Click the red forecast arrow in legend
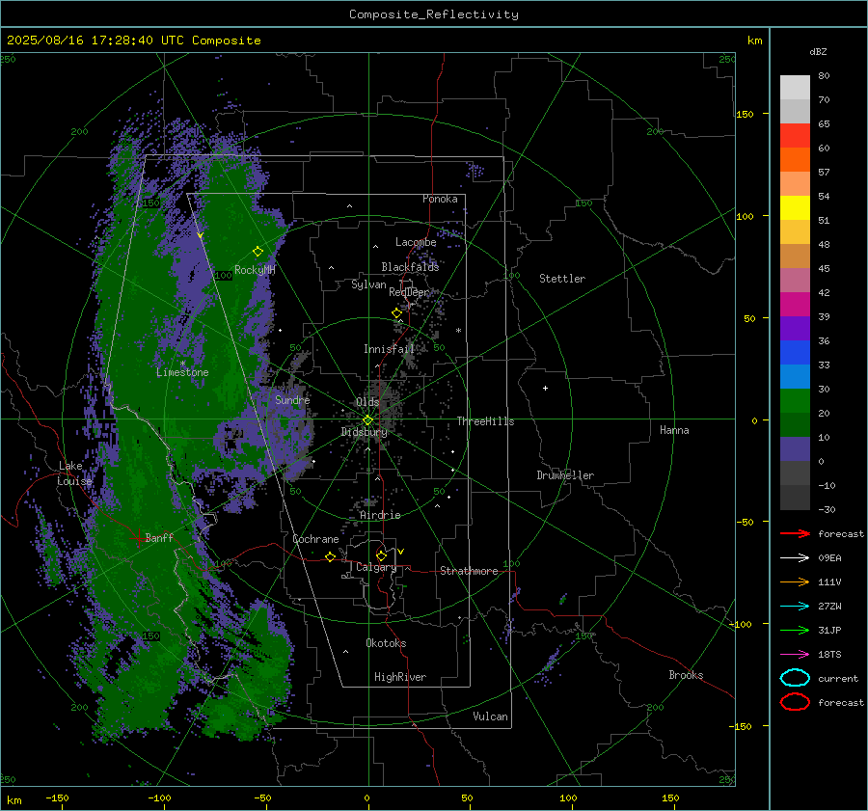Viewport: 868px width, 811px height. 795,533
